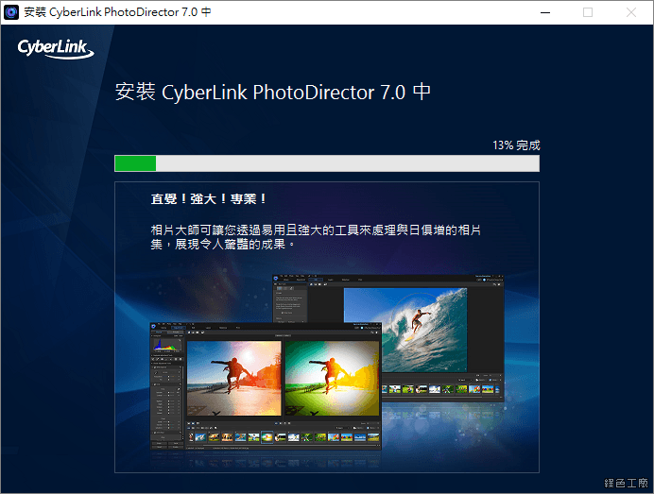Image resolution: width=654 pixels, height=494 pixels.
Task: Click the surfer photo screenshot
Action: (x=405, y=330)
